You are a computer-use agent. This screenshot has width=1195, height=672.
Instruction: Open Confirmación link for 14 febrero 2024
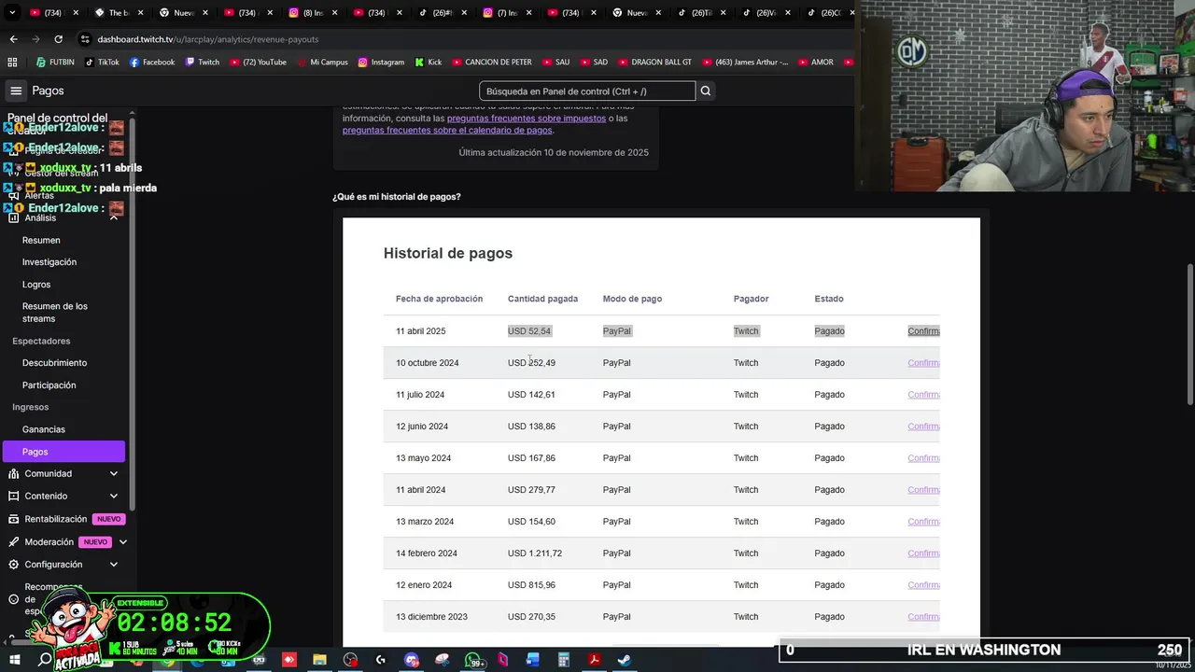tap(923, 553)
